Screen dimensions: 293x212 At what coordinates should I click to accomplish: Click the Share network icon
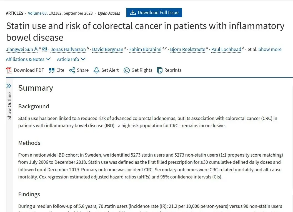tap(72, 70)
